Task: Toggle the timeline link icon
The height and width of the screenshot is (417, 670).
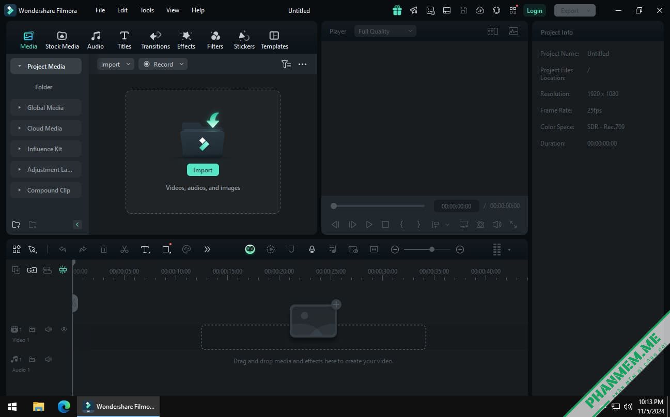Action: (32, 270)
